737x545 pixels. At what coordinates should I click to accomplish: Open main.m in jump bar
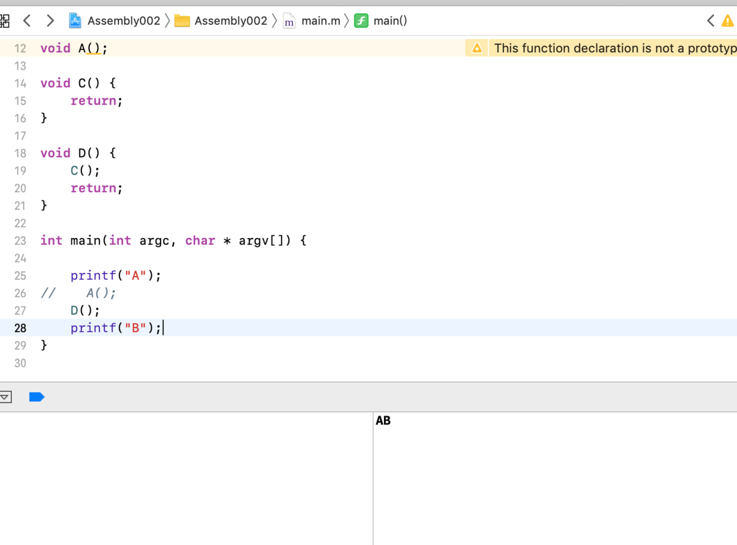[312, 21]
